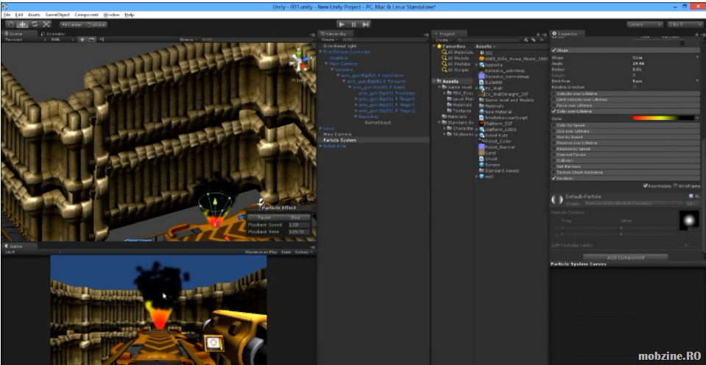This screenshot has height=365, width=706.
Task: Enable the Resimulate checkbox
Action: pyautogui.click(x=646, y=185)
